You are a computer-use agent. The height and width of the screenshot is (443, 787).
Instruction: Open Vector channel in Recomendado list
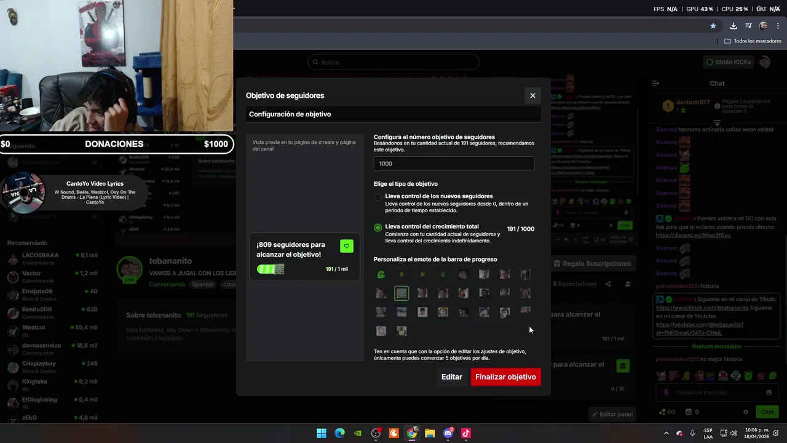52,276
